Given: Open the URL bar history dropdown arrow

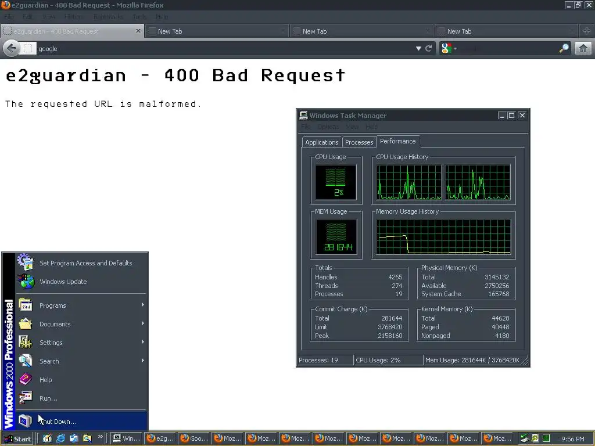Looking at the screenshot, I should point(418,49).
